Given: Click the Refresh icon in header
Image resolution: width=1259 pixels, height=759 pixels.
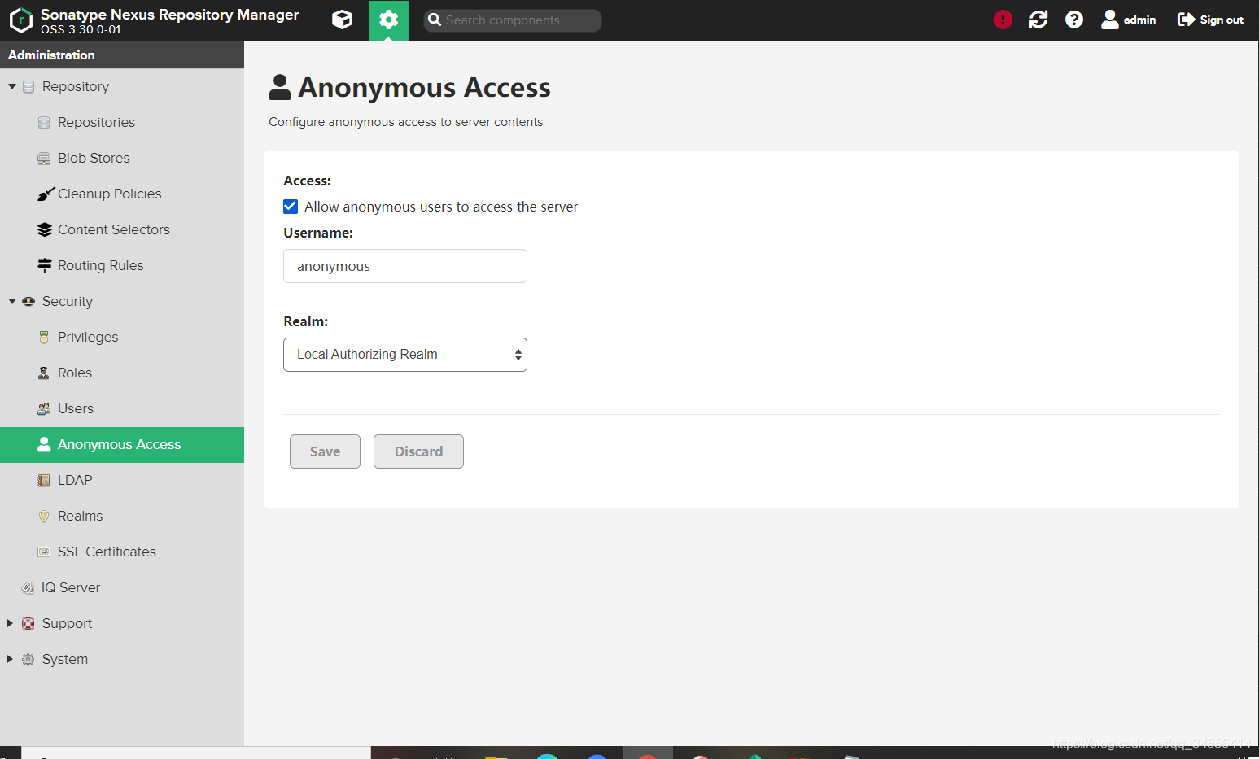Looking at the screenshot, I should (1038, 20).
